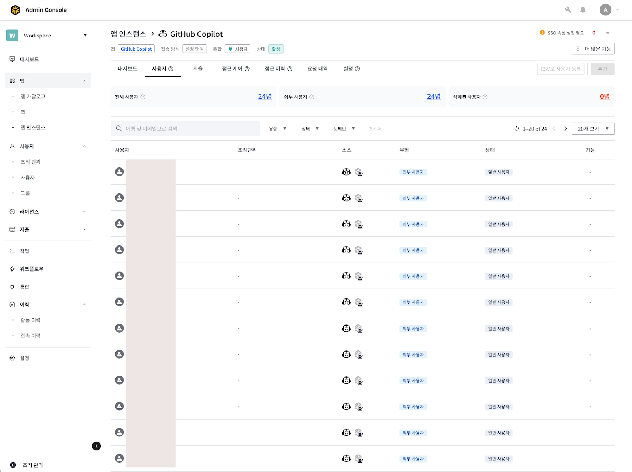This screenshot has width=632, height=472.
Task: Go to the next page of users
Action: (566, 129)
